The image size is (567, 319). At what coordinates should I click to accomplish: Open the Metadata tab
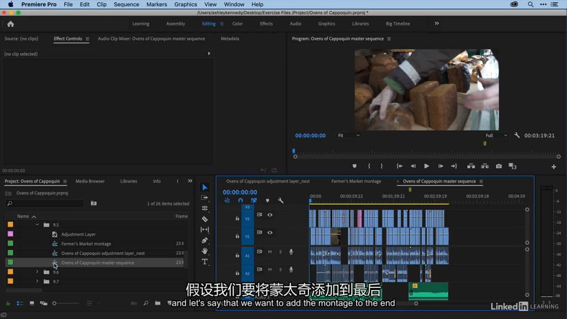[230, 39]
